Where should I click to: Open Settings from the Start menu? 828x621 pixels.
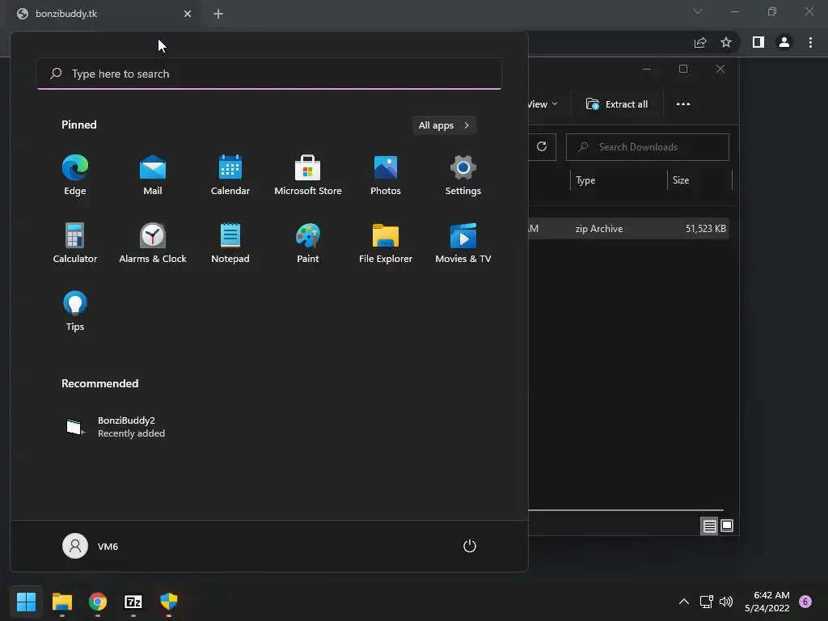(463, 175)
